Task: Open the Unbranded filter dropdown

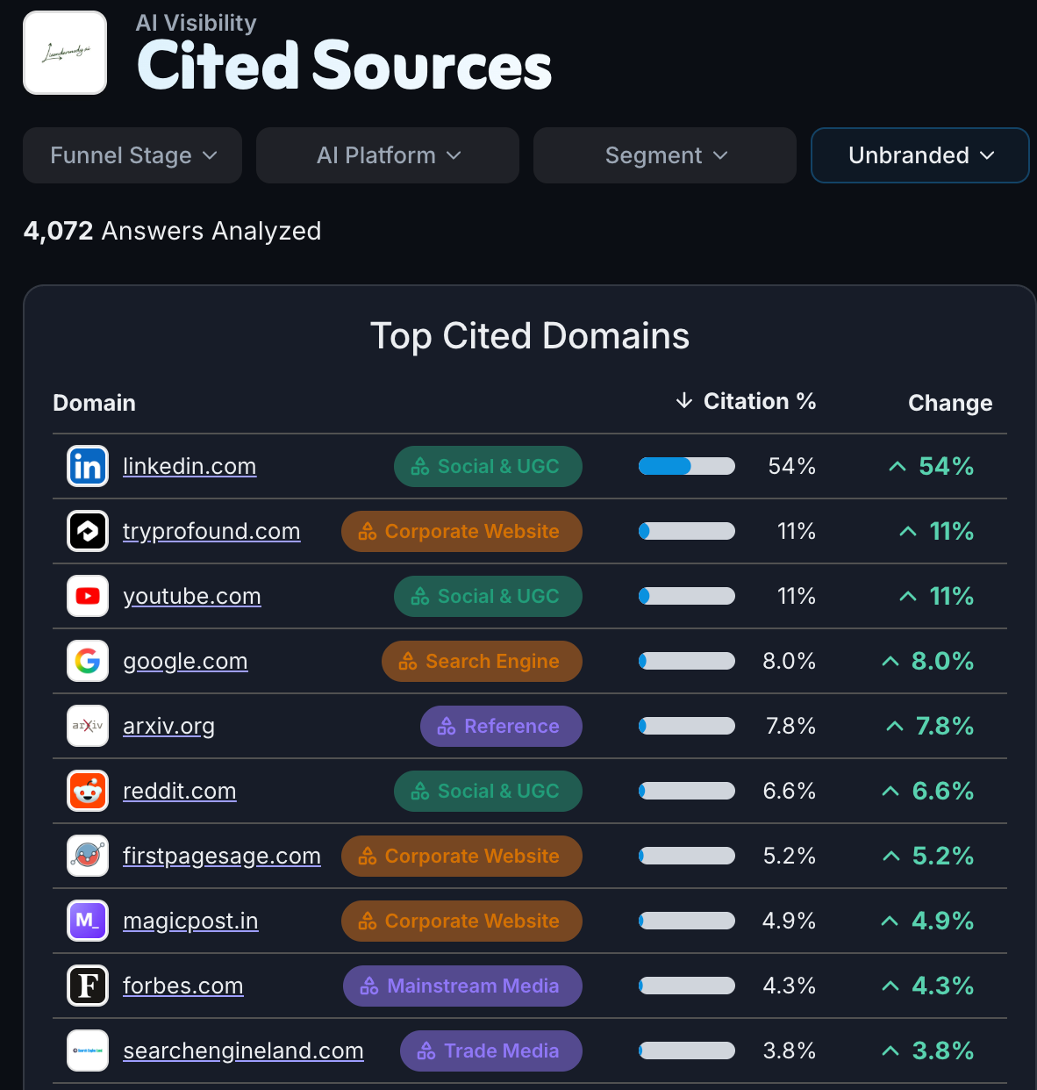Action: (920, 155)
